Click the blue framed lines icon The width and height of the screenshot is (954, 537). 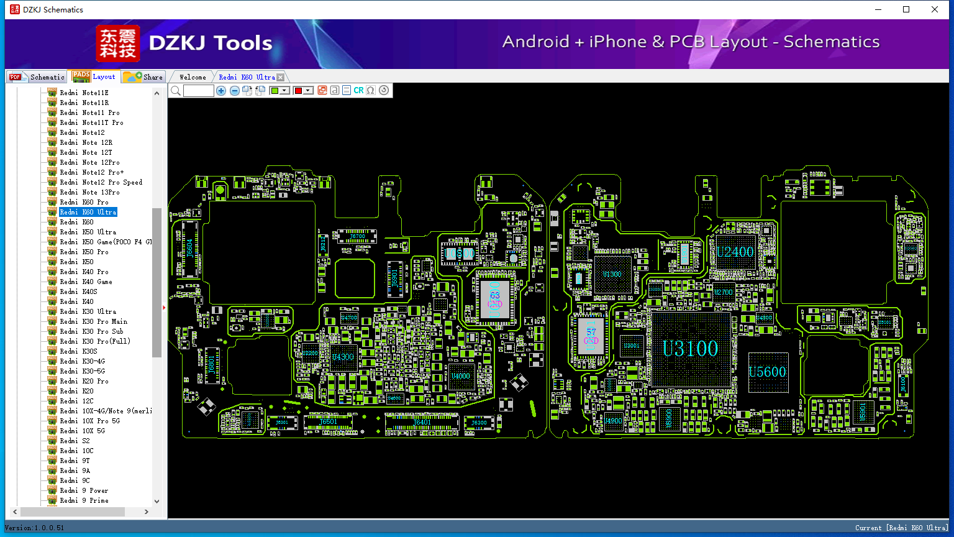(x=346, y=91)
